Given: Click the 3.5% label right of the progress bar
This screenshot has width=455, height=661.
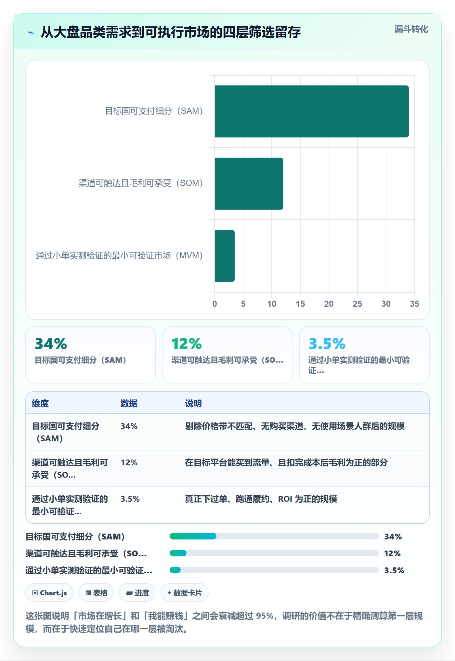Looking at the screenshot, I should click(394, 570).
